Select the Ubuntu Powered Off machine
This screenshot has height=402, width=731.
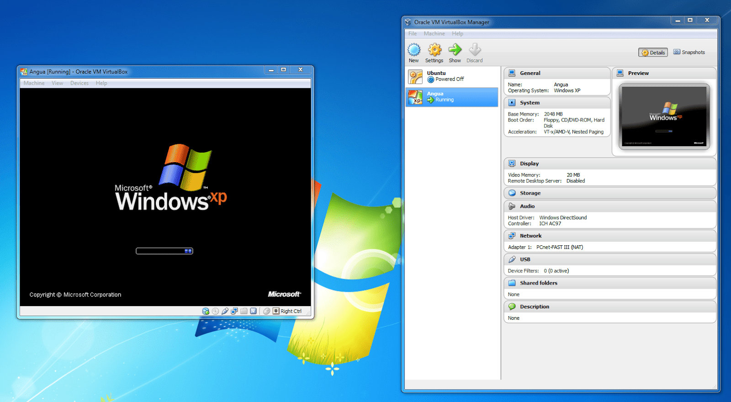[452, 77]
